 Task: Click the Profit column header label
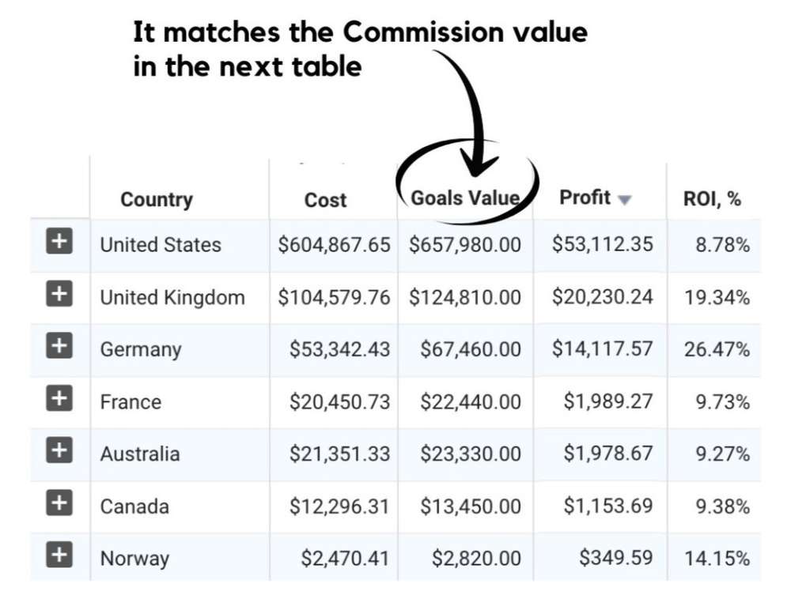click(586, 198)
